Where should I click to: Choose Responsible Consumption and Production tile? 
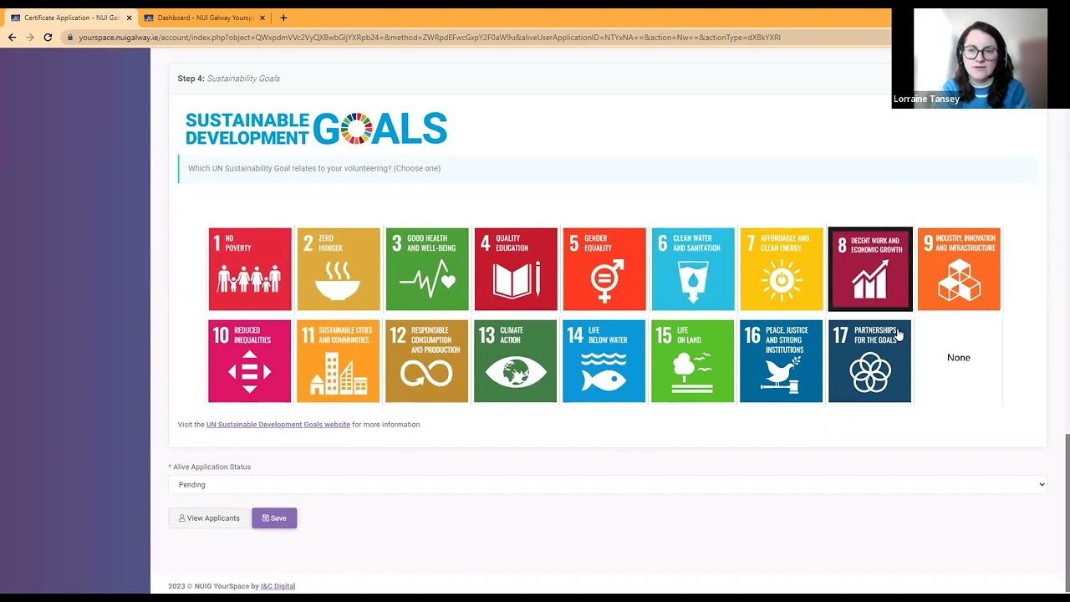[427, 361]
